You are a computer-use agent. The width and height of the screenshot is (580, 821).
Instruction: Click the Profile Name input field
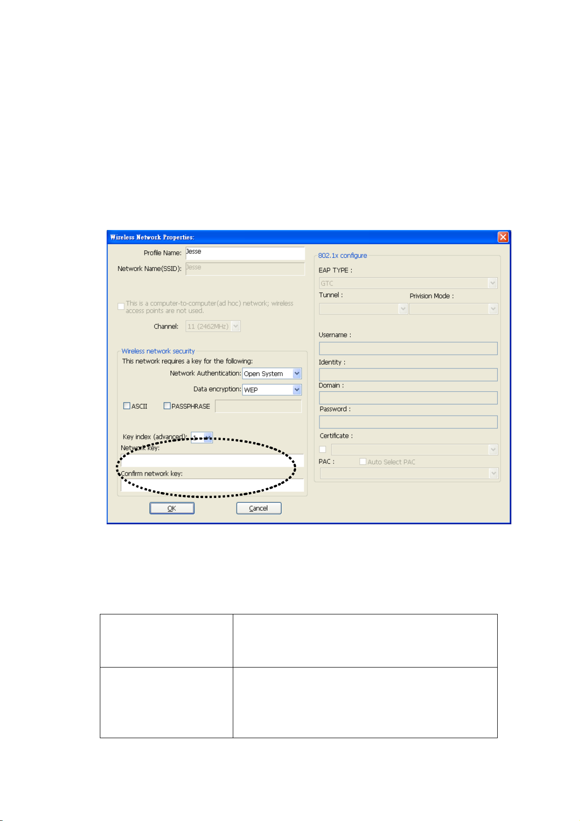click(x=245, y=253)
